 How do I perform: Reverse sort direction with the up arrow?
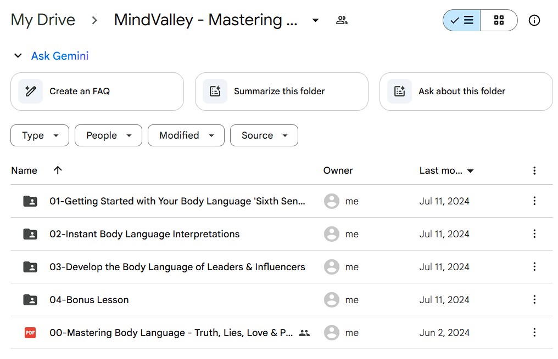coord(58,170)
